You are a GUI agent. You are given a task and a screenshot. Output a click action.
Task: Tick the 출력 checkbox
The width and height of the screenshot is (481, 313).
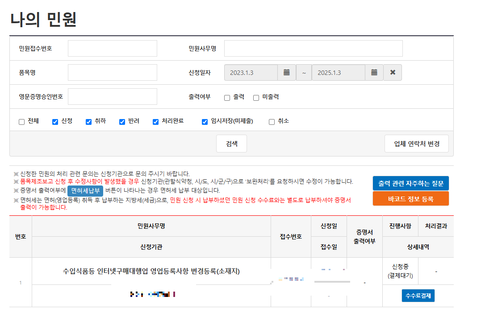227,98
